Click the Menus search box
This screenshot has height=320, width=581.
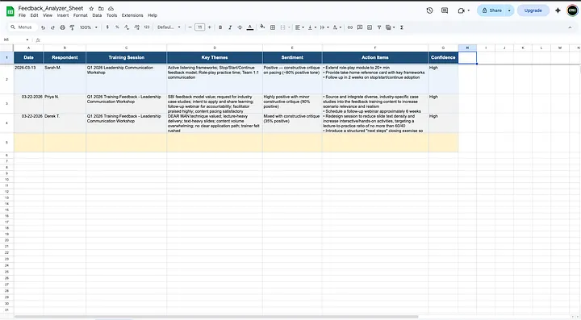click(x=23, y=27)
